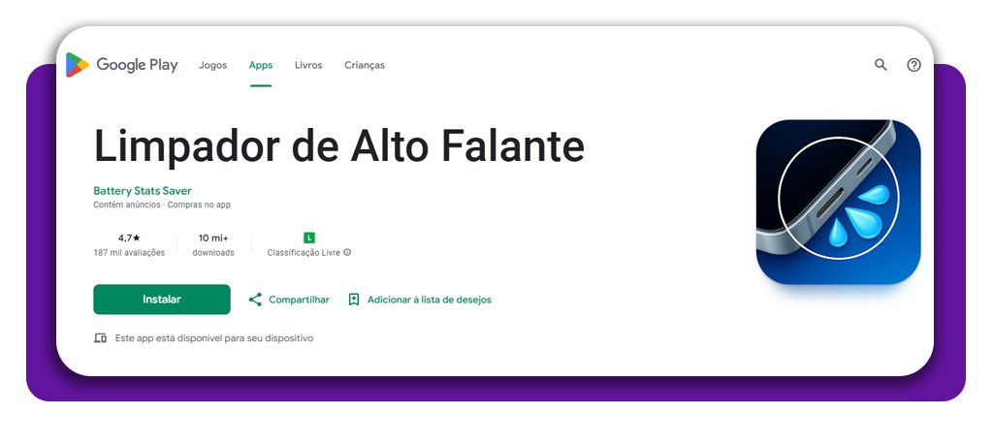Click the Compartilhar share button

(289, 300)
